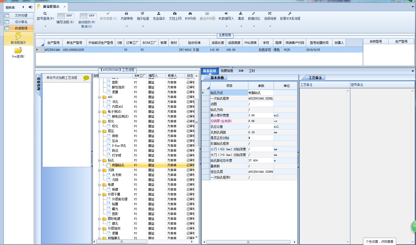Click the 数据管理 sidebar item
Screen dimensions: 416x245
coord(19,28)
